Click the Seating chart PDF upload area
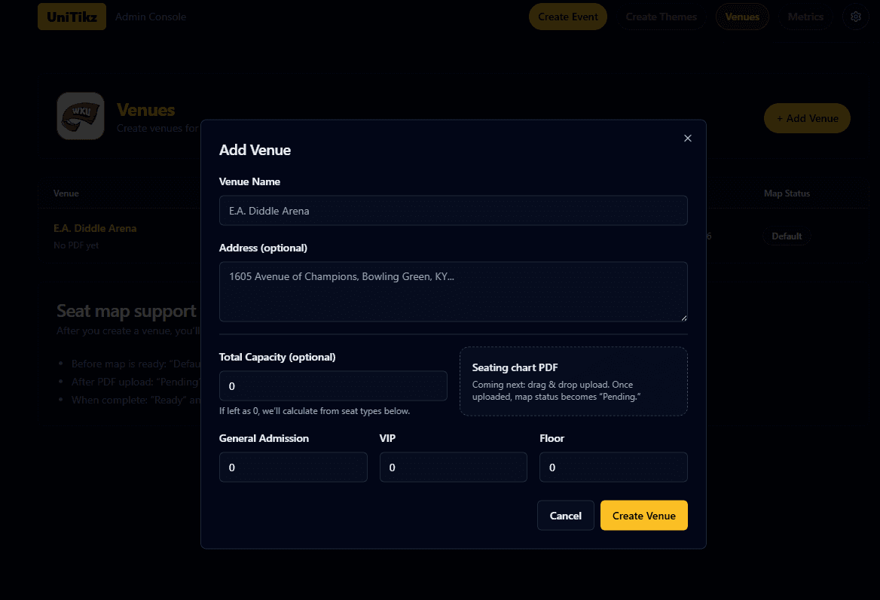880x600 pixels. 573,381
